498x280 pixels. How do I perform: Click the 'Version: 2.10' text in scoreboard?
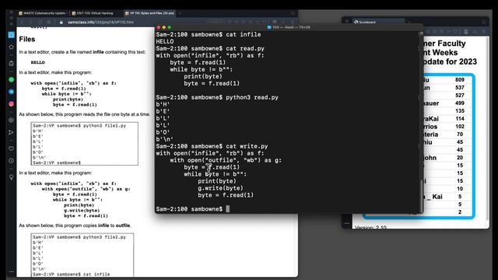pos(370,227)
